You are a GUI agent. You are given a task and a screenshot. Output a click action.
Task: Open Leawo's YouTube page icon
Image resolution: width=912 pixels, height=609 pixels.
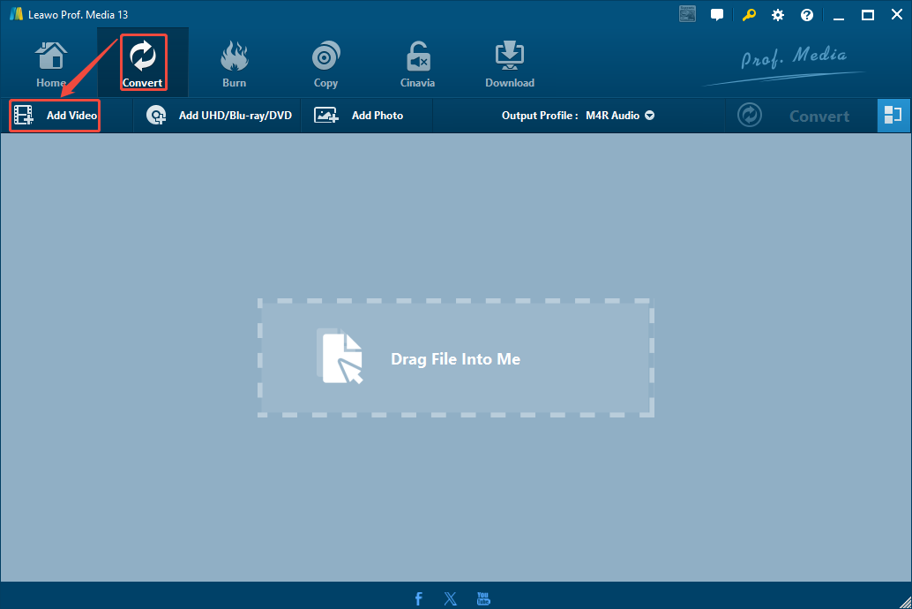[x=482, y=598]
